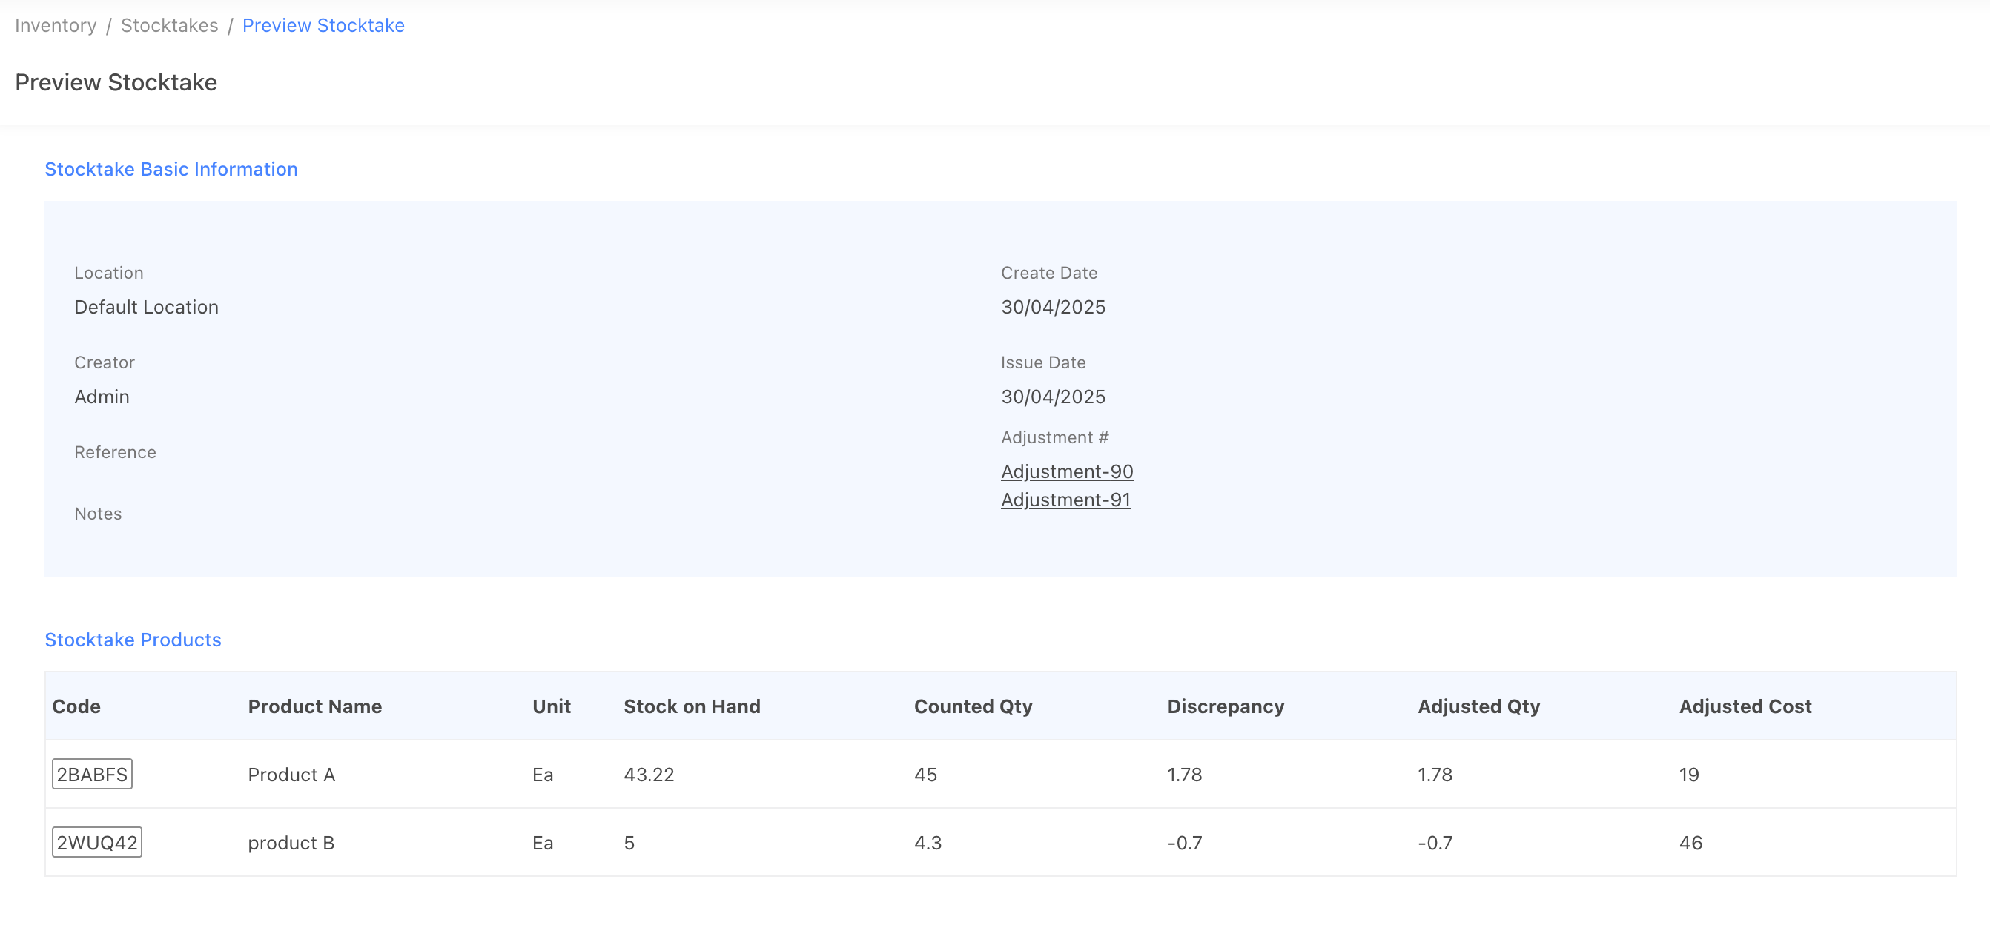Click Stocktake Products section heading
The height and width of the screenshot is (928, 1990).
click(133, 640)
